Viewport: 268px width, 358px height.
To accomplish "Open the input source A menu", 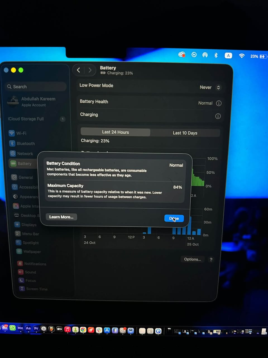I will 228,55.
